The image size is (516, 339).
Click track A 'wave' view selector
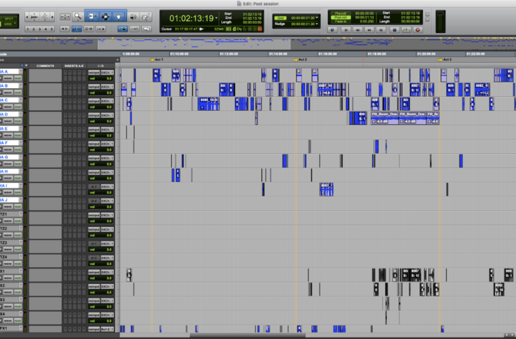(x=8, y=78)
